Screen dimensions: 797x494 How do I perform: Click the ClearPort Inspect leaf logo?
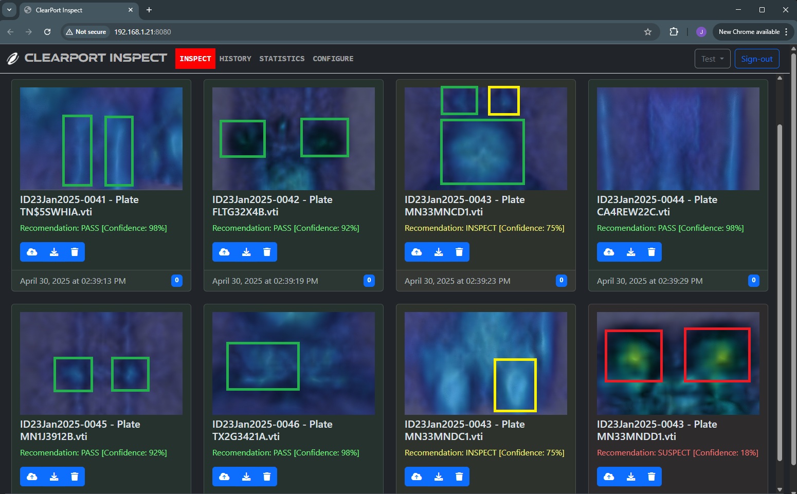[13, 59]
